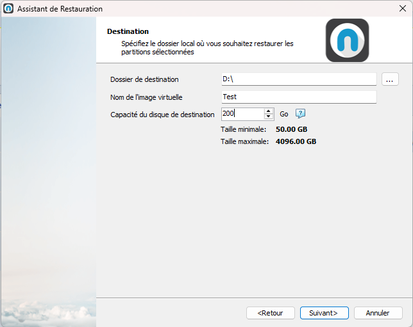
Task: Click the Suivant> button
Action: pyautogui.click(x=324, y=313)
